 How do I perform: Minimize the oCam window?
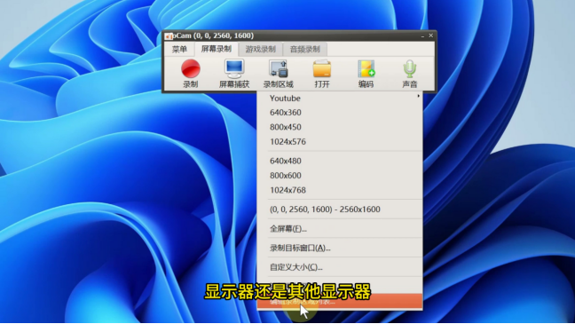(x=422, y=36)
